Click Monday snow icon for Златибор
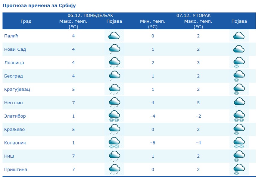The image size is (256, 177). coord(114,116)
